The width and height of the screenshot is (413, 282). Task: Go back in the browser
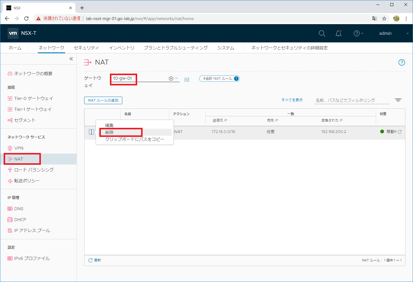click(x=7, y=18)
